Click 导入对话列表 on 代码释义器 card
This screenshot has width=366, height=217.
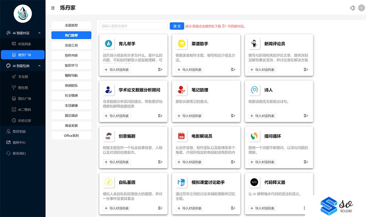(262, 208)
